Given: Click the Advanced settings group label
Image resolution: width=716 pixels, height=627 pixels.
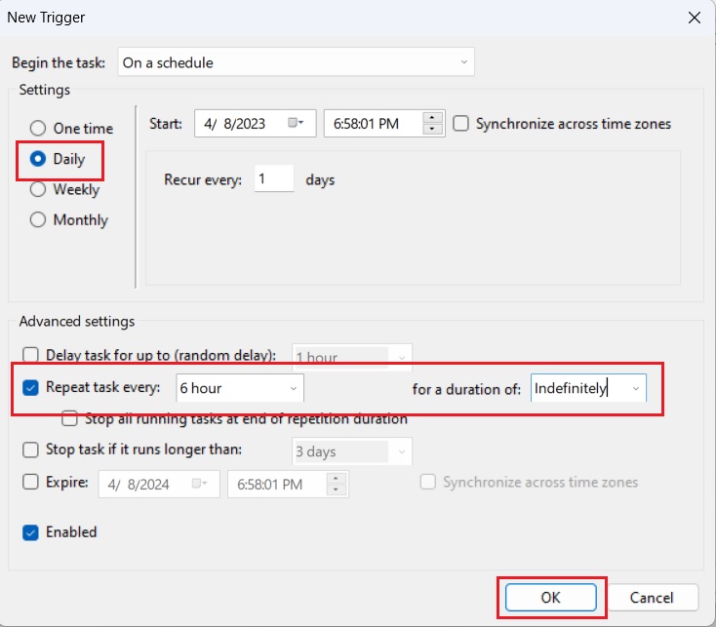Looking at the screenshot, I should point(77,321).
